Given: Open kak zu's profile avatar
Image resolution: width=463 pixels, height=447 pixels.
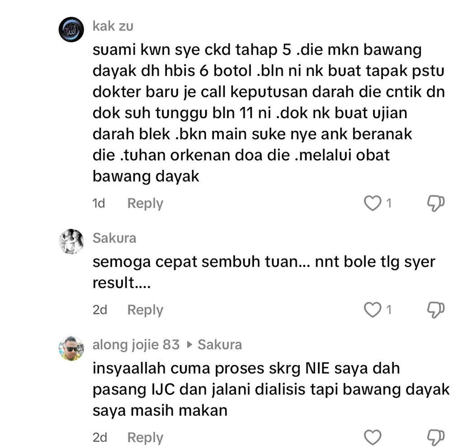Looking at the screenshot, I should [x=71, y=29].
